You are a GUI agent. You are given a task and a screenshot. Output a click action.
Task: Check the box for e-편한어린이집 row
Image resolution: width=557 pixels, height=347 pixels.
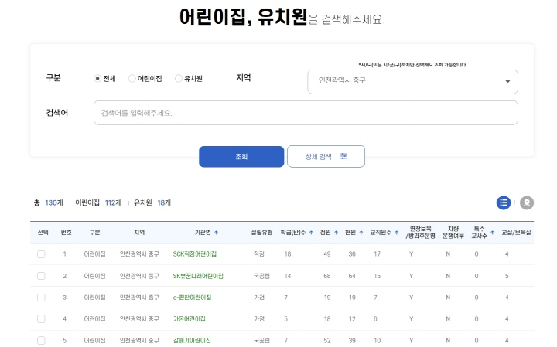click(x=41, y=298)
